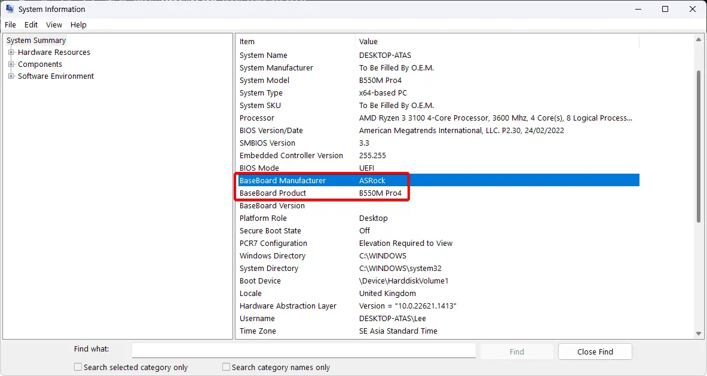
Task: Open the Edit menu
Action: click(31, 24)
